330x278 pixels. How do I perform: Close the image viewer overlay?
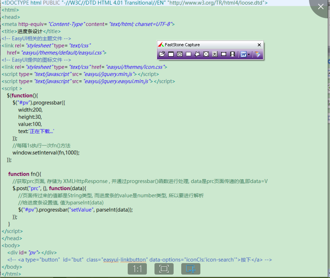point(320,6)
